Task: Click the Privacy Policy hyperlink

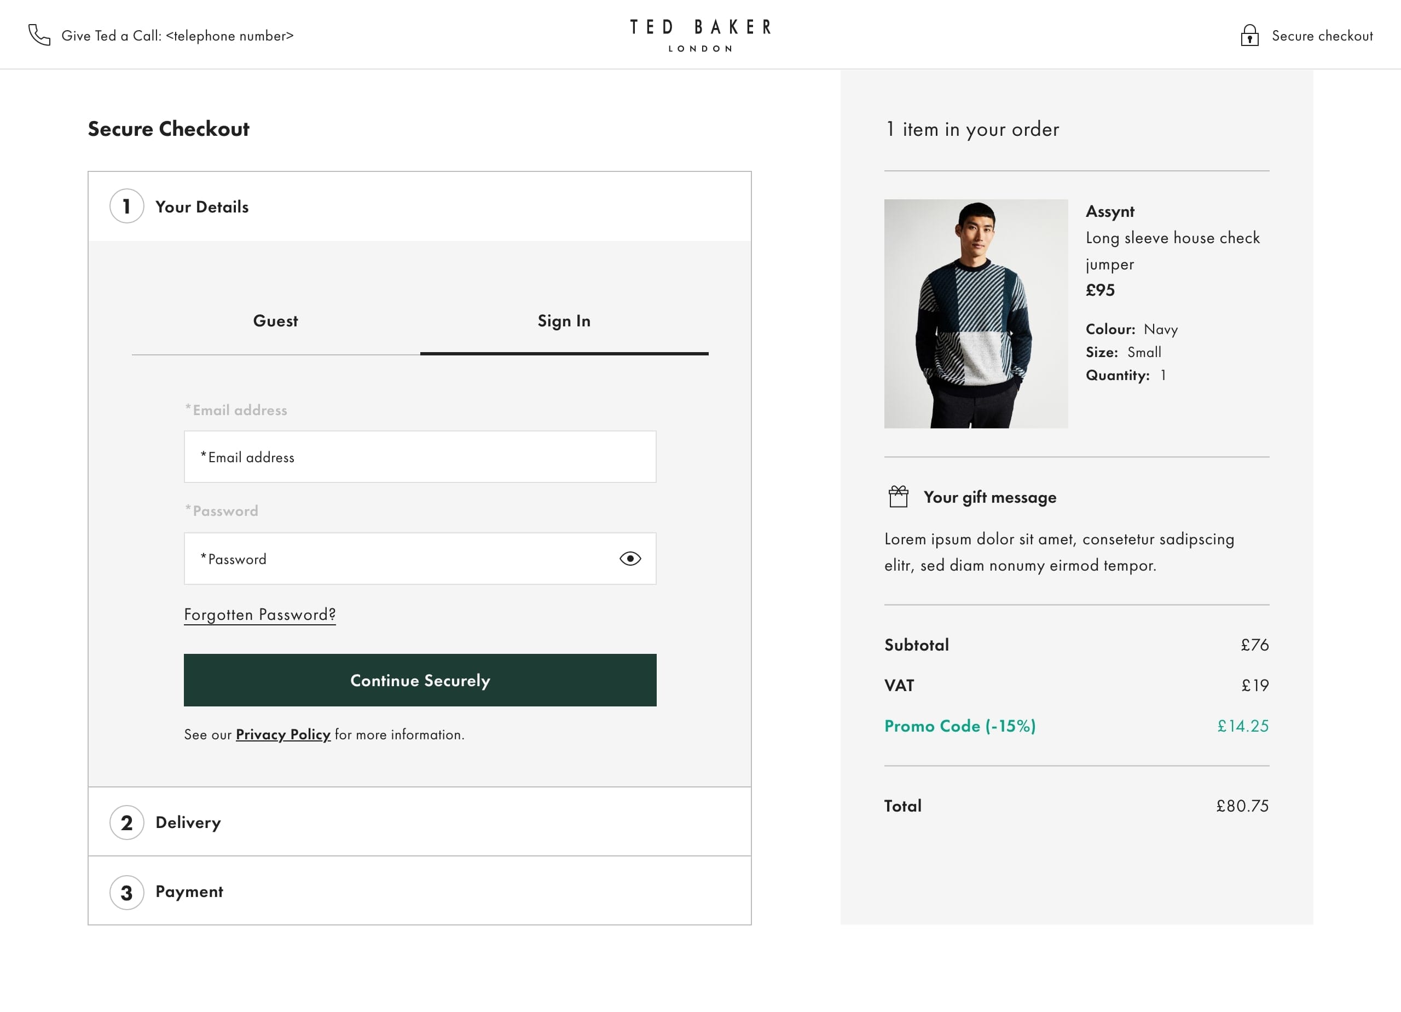Action: point(283,734)
